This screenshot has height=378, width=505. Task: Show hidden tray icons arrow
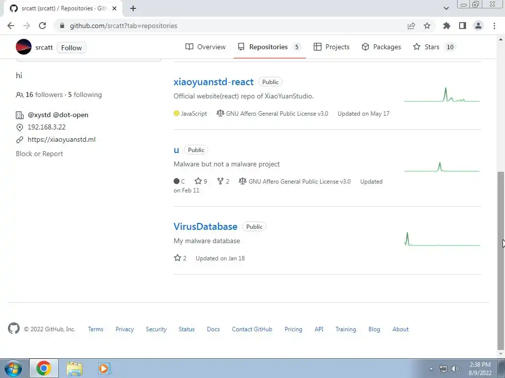coord(431,368)
